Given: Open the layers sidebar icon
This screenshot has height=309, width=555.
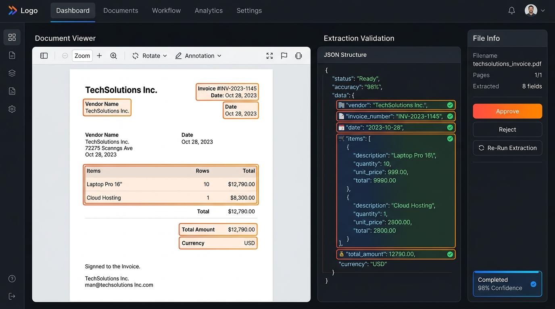Looking at the screenshot, I should pyautogui.click(x=12, y=73).
